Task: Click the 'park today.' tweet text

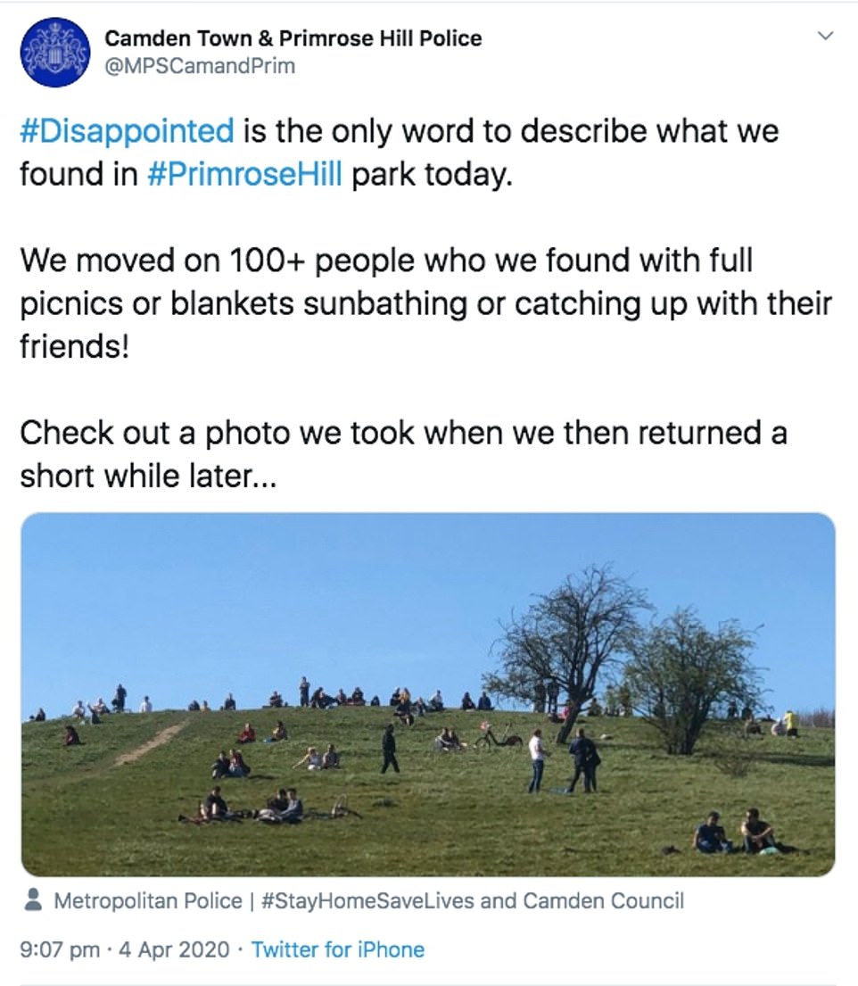Action: point(432,174)
